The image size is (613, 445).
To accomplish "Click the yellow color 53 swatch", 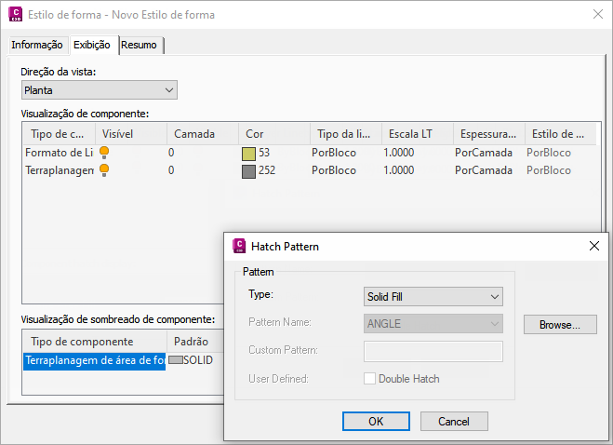I will point(248,154).
